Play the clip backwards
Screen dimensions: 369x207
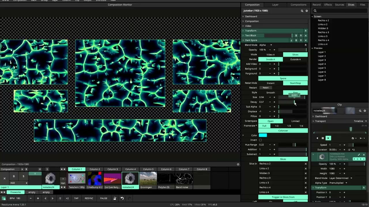pos(317,138)
